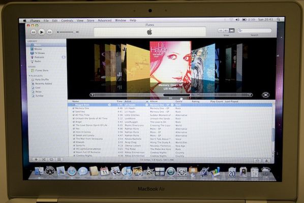Screen dimensions: 304x203
Task: Open iPhoto from the Dock
Action: tap(137, 171)
